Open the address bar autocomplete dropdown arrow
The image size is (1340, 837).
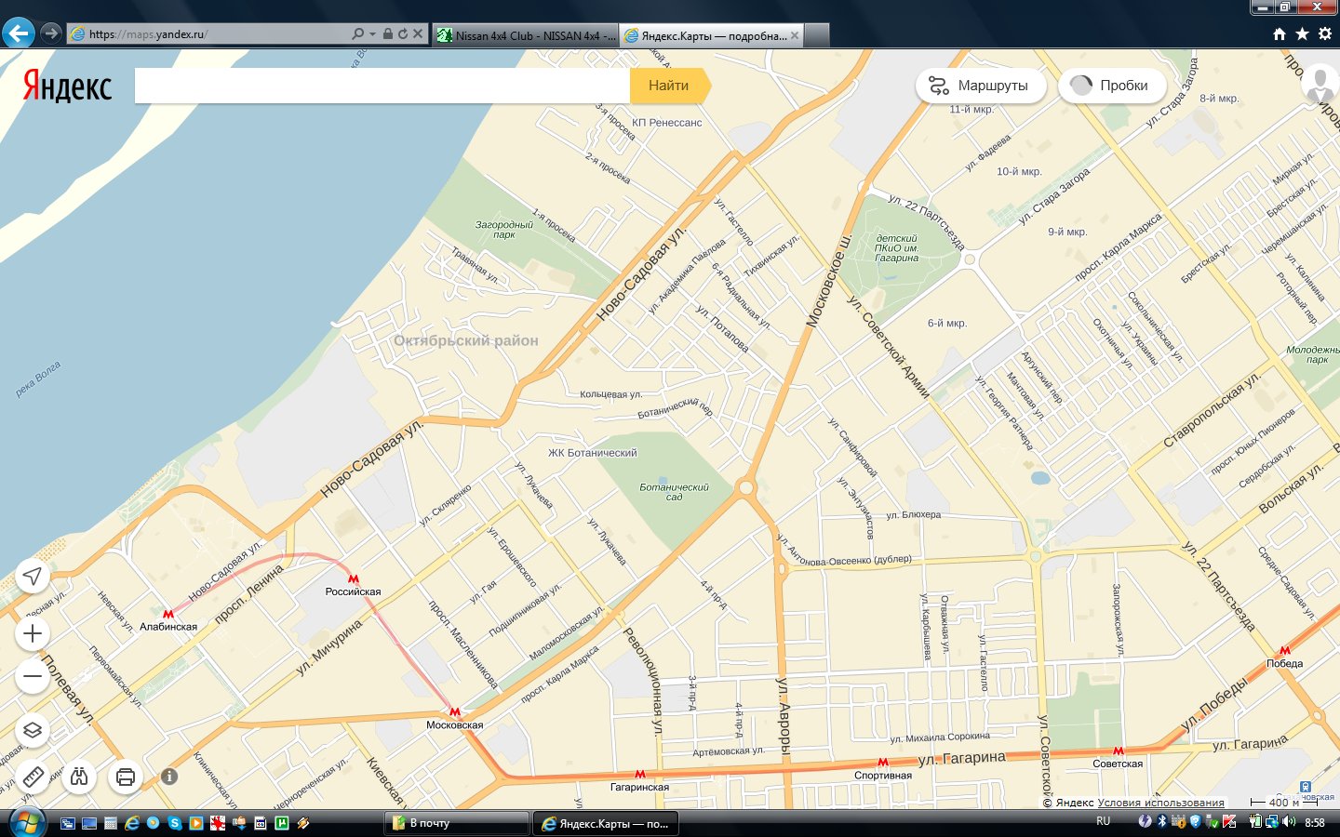[372, 33]
